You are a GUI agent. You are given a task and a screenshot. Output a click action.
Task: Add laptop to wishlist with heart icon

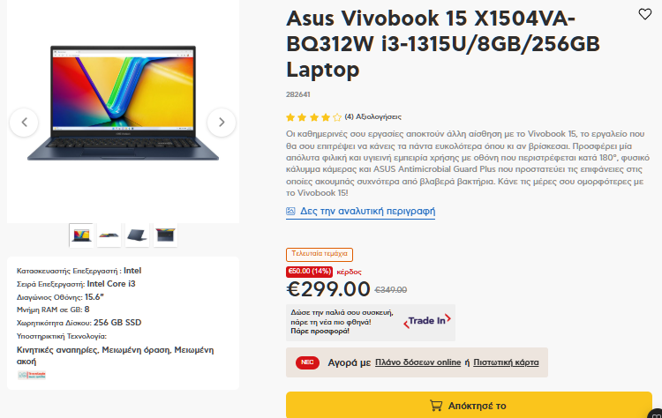point(644,14)
